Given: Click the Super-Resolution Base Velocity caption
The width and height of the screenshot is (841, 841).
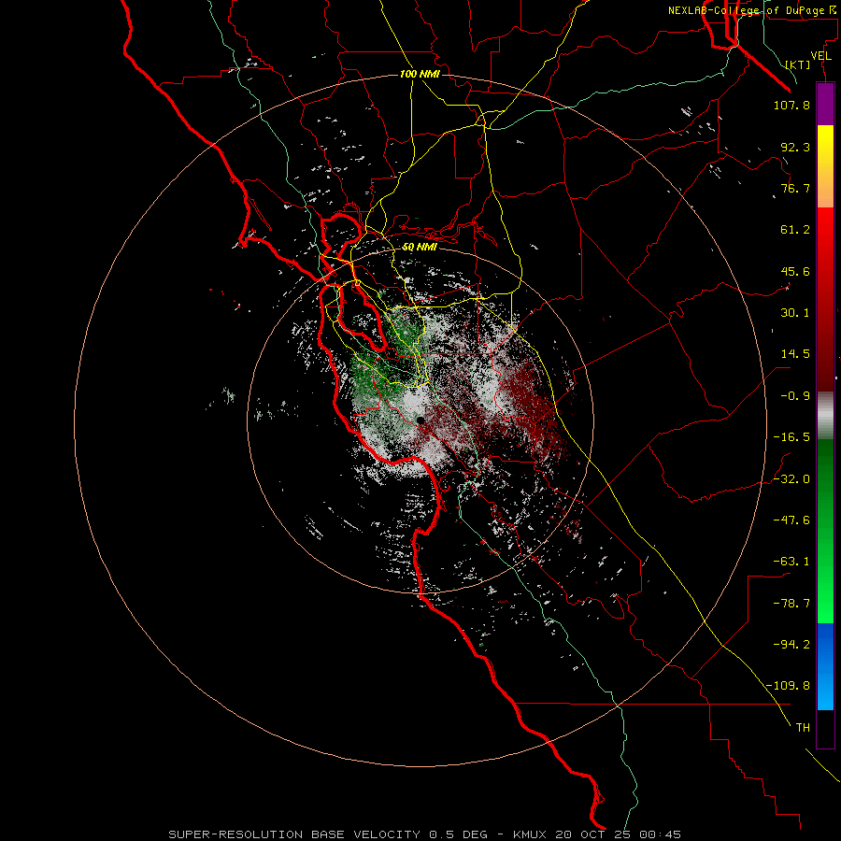Looking at the screenshot, I should 425,834.
